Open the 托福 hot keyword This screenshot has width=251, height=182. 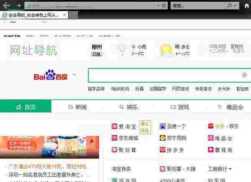tap(140, 89)
